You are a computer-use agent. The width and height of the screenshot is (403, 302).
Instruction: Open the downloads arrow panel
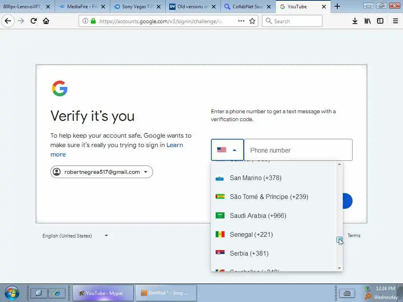coord(355,21)
